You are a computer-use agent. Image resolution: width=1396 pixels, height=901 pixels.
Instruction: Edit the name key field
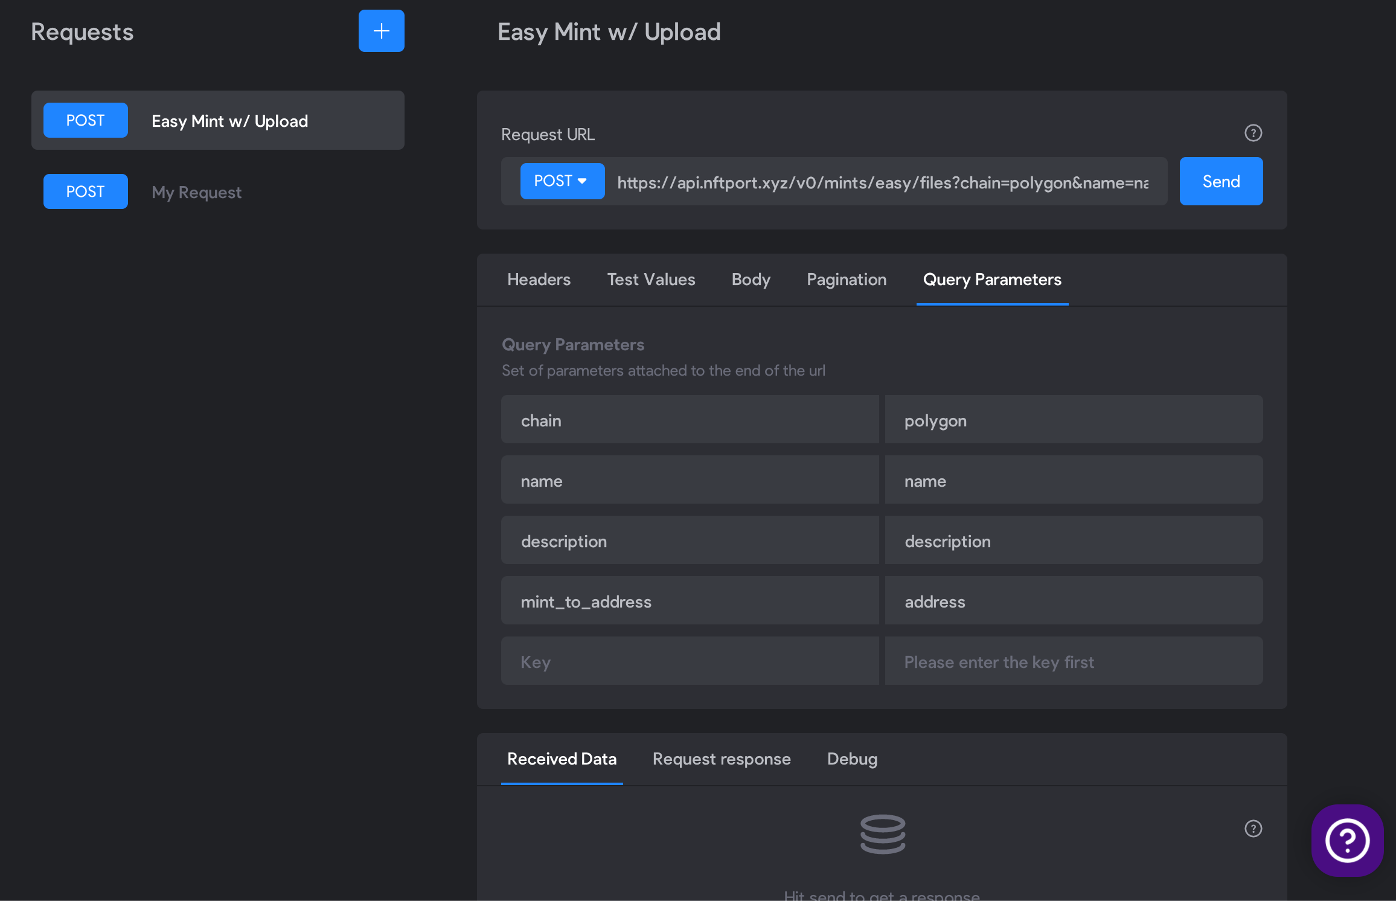tap(690, 480)
